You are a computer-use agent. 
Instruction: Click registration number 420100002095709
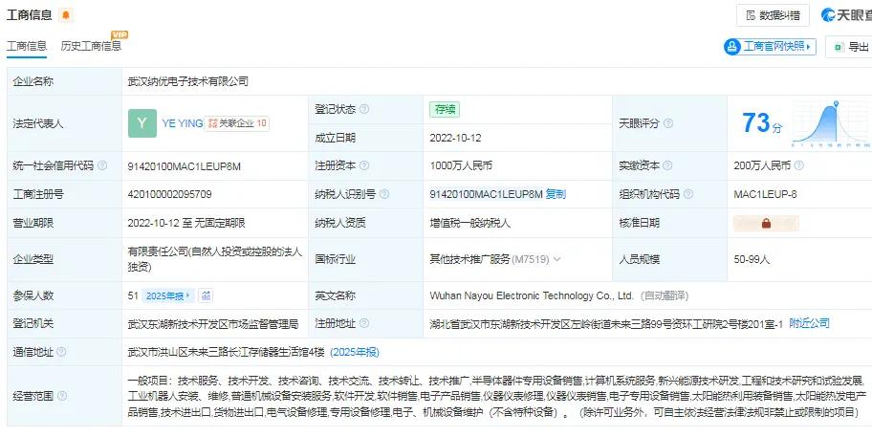click(x=169, y=194)
